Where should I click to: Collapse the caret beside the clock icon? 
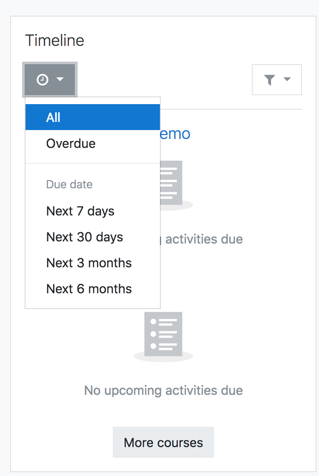(60, 79)
